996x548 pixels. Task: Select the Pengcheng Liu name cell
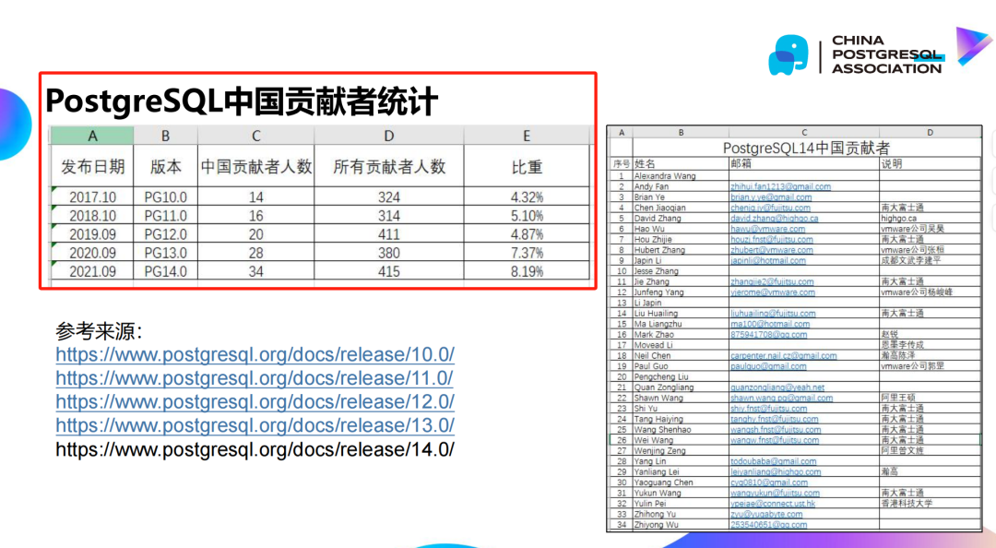681,377
